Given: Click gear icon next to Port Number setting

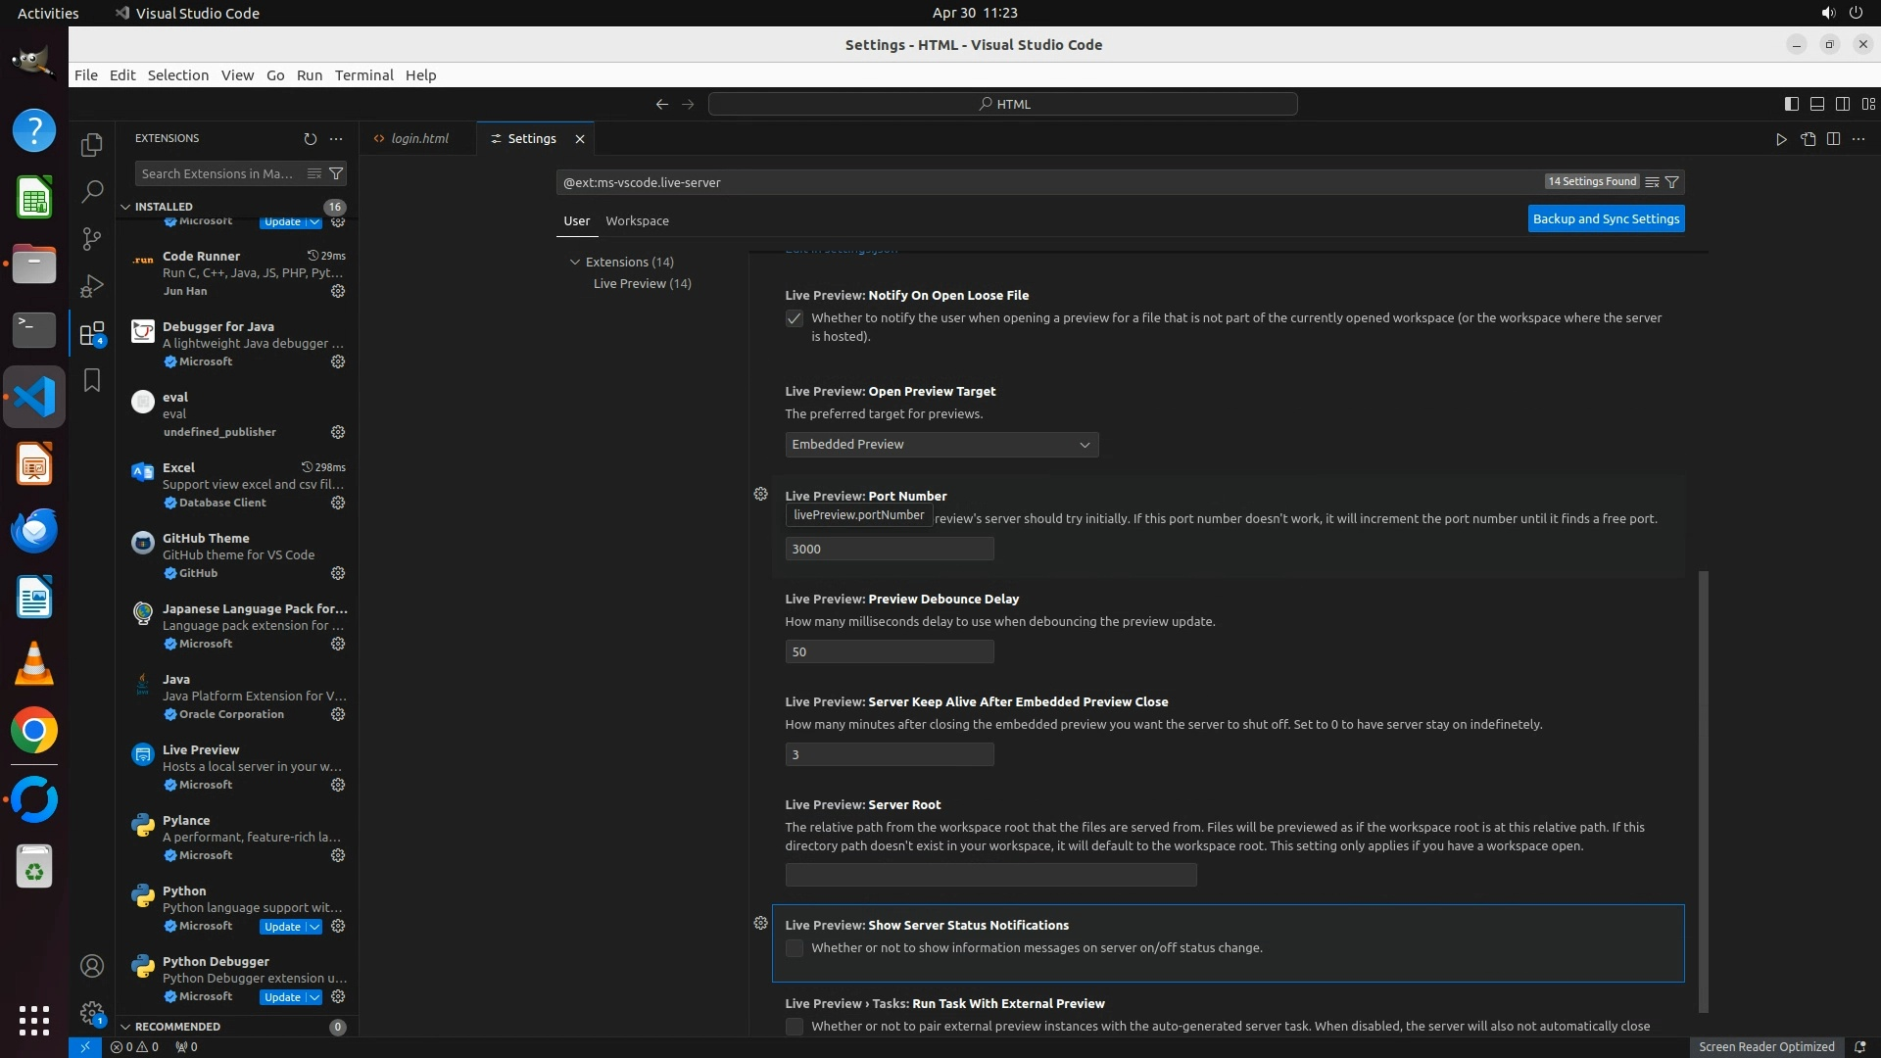Looking at the screenshot, I should pyautogui.click(x=760, y=495).
